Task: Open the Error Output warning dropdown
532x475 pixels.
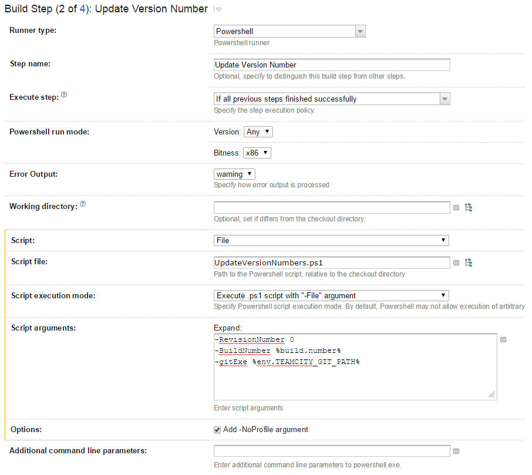Action: (234, 174)
